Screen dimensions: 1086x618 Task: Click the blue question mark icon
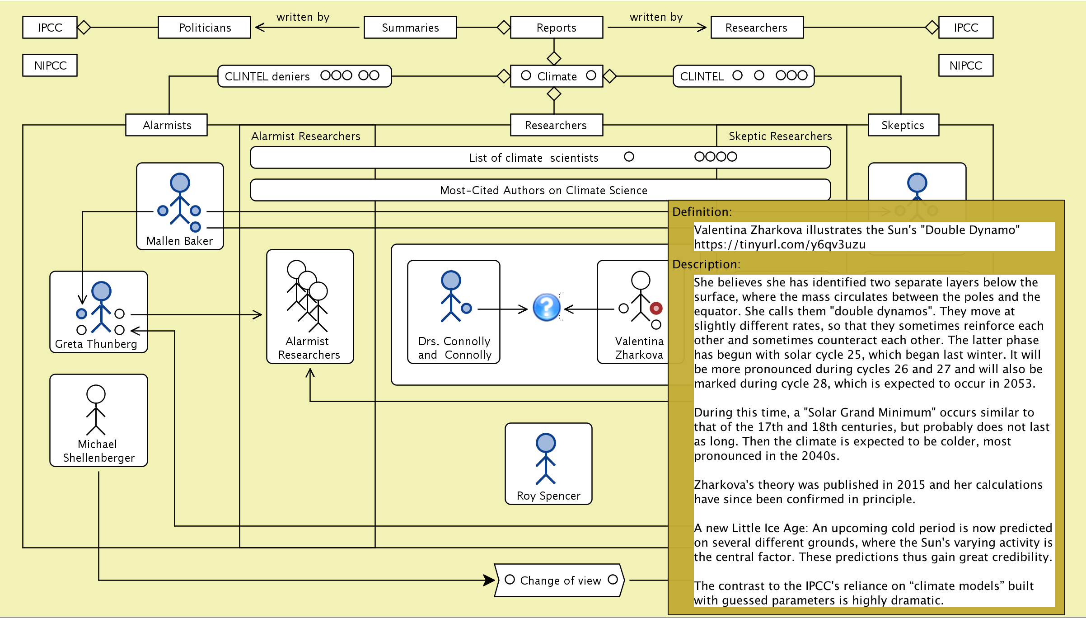(x=546, y=307)
